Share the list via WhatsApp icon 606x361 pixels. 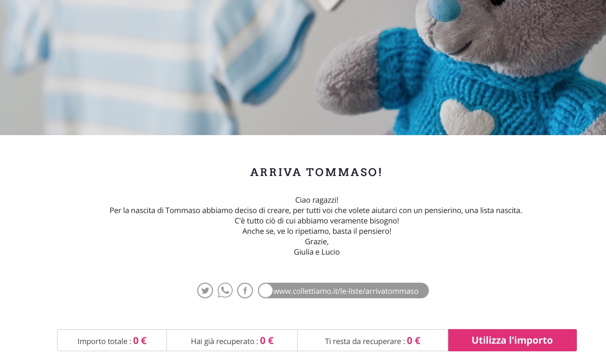point(225,290)
